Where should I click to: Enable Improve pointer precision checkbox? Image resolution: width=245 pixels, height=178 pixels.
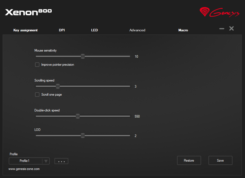37,65
